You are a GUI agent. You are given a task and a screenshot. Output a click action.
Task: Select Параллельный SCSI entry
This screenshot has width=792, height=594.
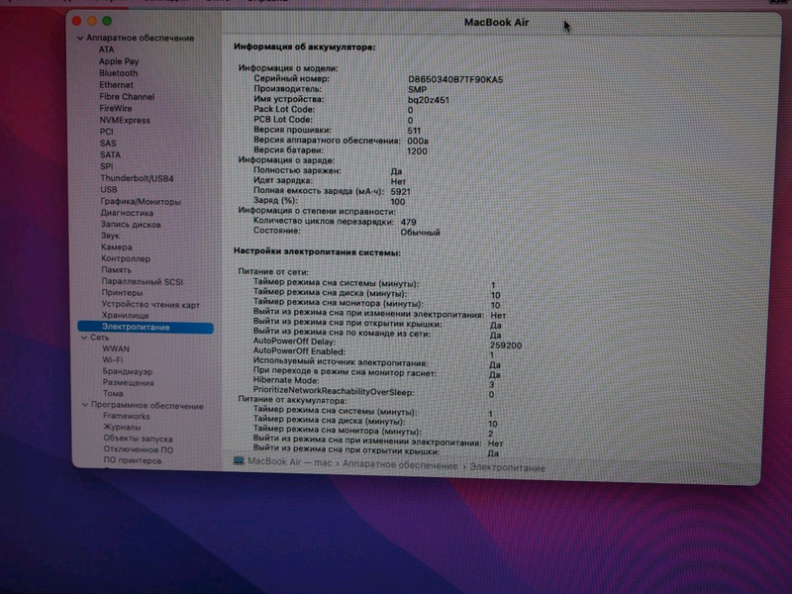(x=143, y=281)
